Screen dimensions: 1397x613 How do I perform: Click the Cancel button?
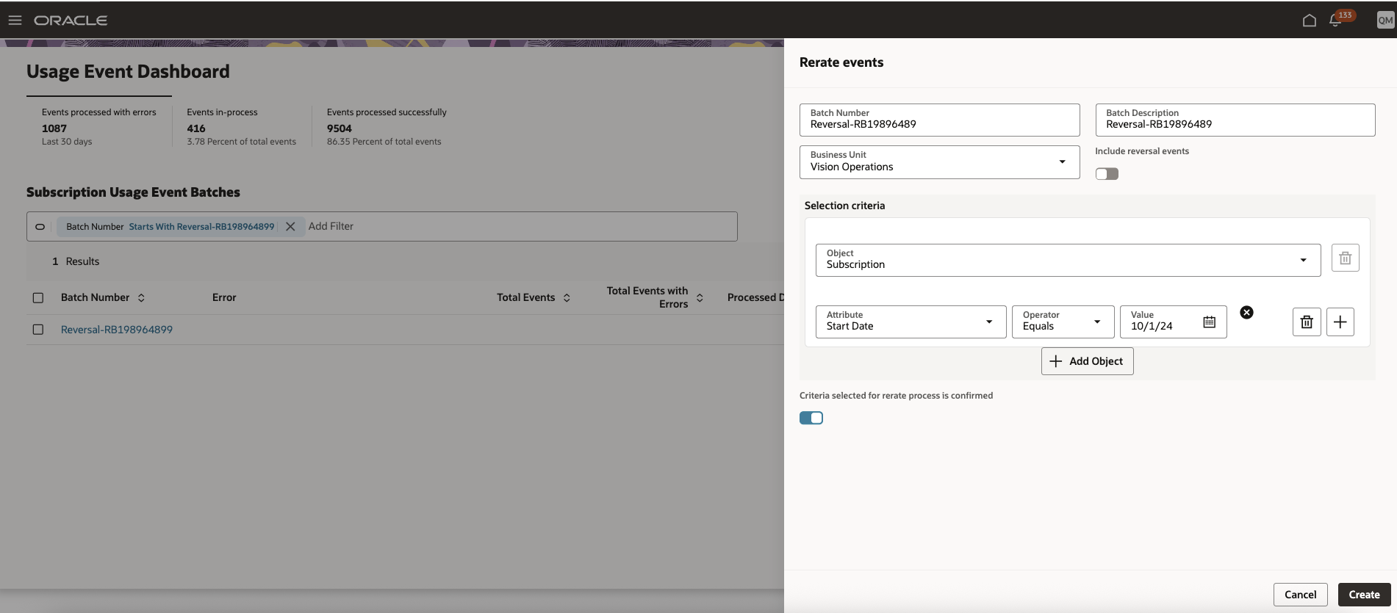point(1300,595)
